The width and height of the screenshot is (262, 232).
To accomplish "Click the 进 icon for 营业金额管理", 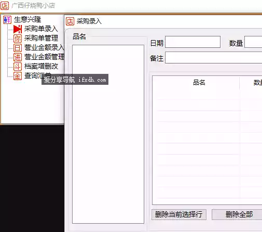I will pyautogui.click(x=18, y=57).
